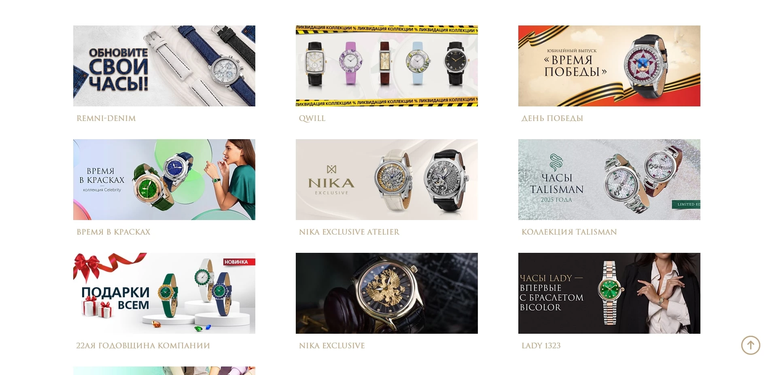
Task: Open the Часы Lady Bicolor bracelet banner
Action: [x=609, y=293]
